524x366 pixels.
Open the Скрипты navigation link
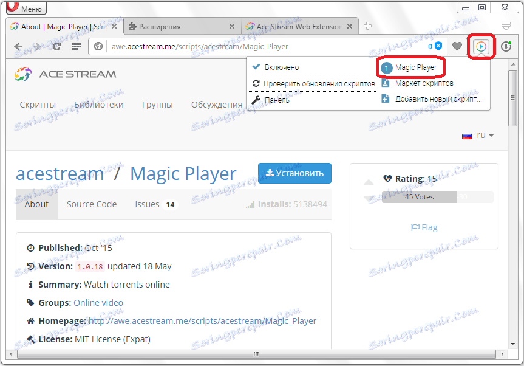click(38, 105)
